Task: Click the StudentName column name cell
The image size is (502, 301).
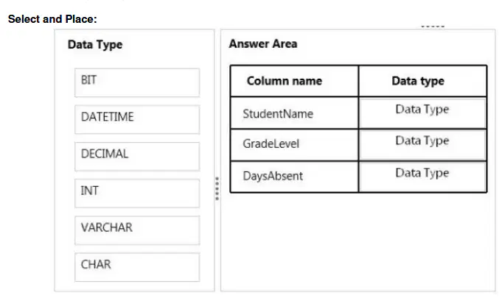Action: pos(294,113)
